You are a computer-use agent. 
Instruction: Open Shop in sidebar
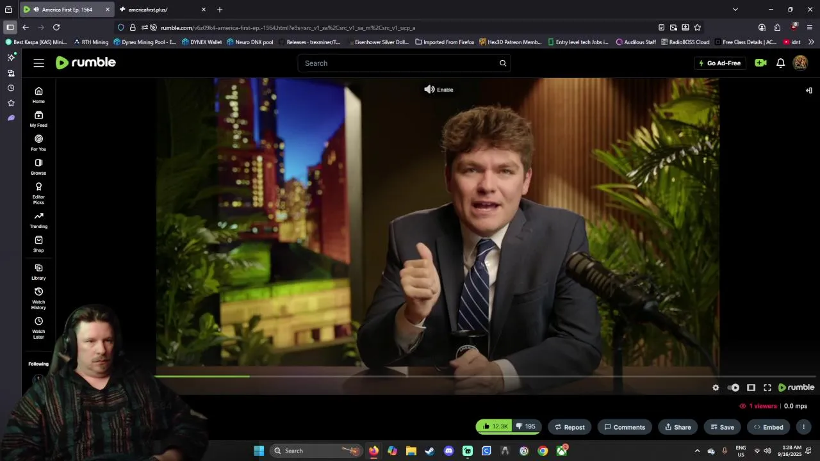[38, 244]
